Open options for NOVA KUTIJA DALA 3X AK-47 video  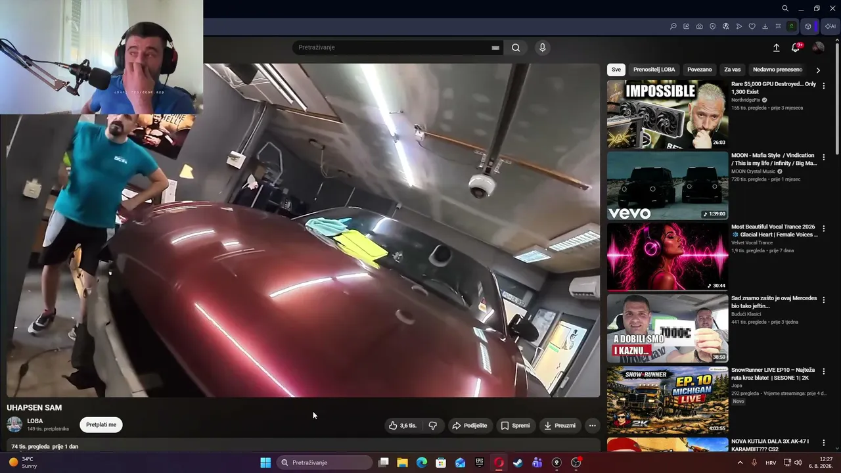(823, 443)
